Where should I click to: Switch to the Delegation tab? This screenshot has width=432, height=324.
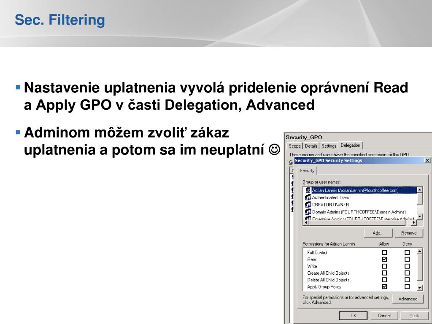tap(351, 145)
